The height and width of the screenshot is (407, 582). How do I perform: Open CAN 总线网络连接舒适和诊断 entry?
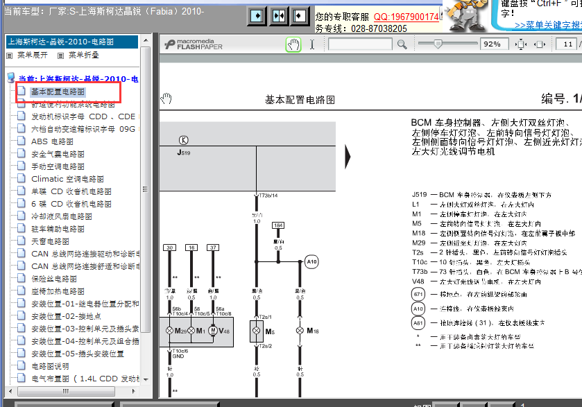coord(85,266)
